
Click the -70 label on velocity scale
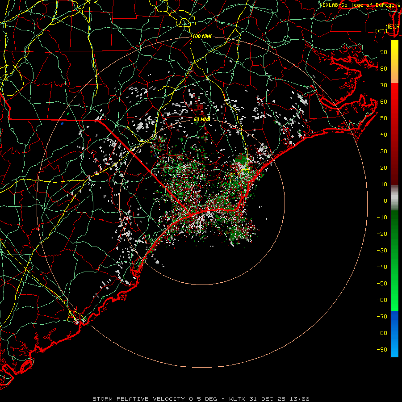point(382,317)
